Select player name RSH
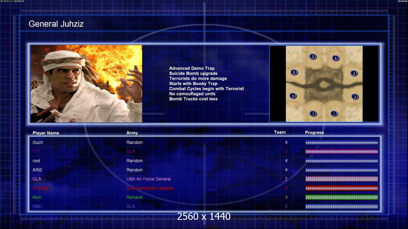Viewport: 408px width, 229px height. (37, 206)
